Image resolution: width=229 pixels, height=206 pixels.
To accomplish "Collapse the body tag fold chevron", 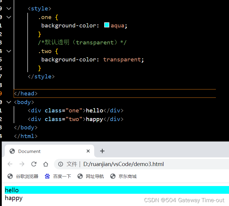I will point(9,102).
